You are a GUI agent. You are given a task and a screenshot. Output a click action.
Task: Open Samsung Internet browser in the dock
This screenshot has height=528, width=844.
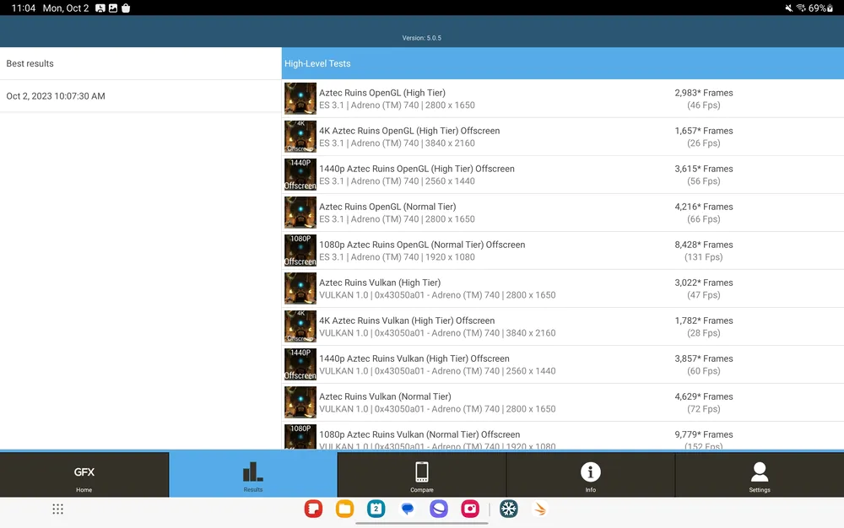439,509
